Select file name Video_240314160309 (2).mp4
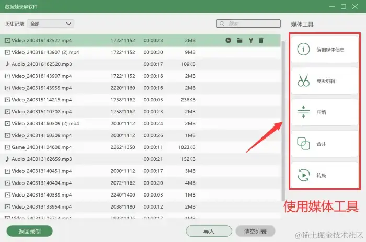 [x=45, y=124]
